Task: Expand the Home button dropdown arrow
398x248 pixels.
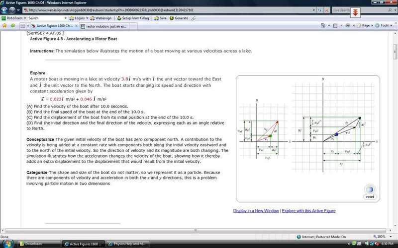Action: pyautogui.click(x=329, y=26)
